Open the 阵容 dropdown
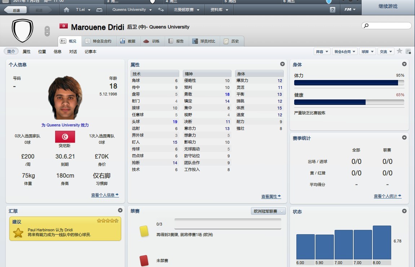 [322, 52]
